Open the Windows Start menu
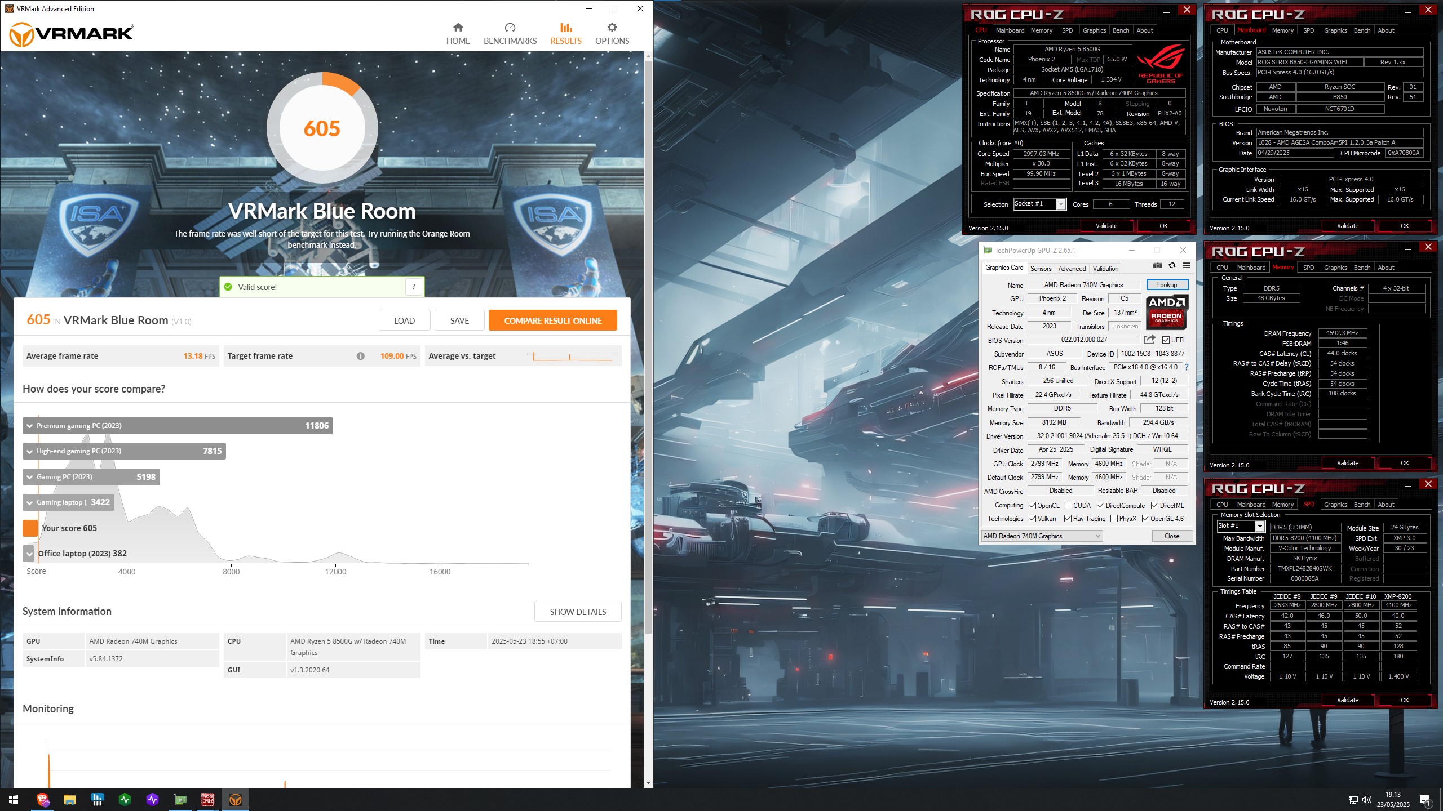This screenshot has width=1443, height=811. click(14, 799)
